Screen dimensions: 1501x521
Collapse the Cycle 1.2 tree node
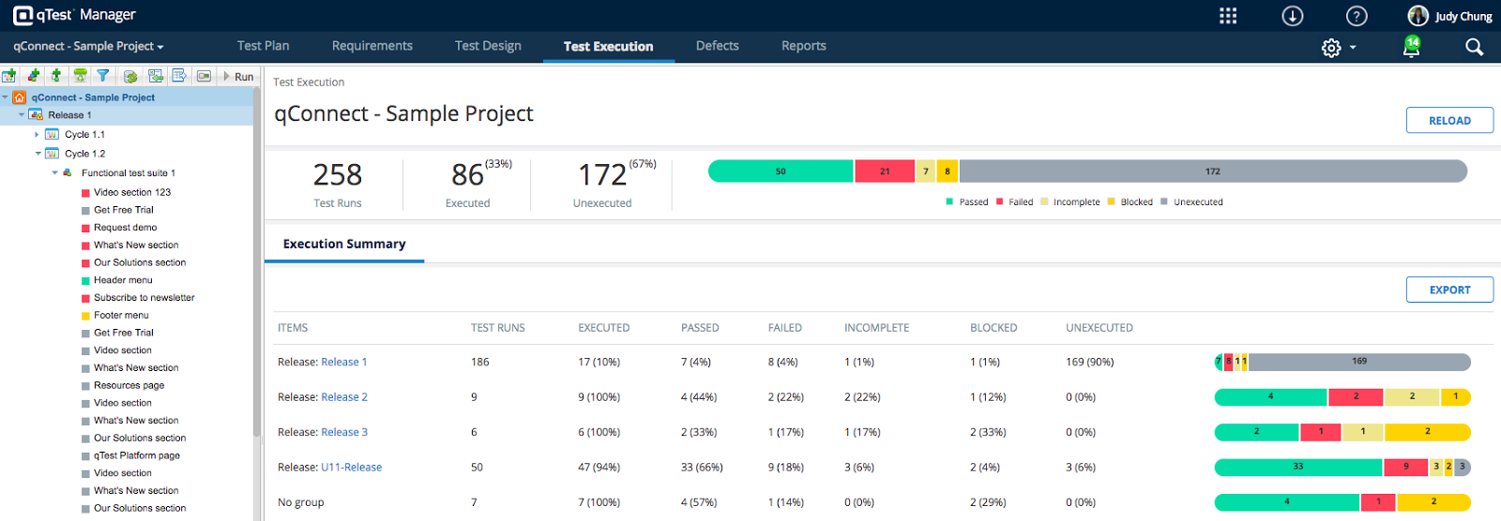point(38,154)
